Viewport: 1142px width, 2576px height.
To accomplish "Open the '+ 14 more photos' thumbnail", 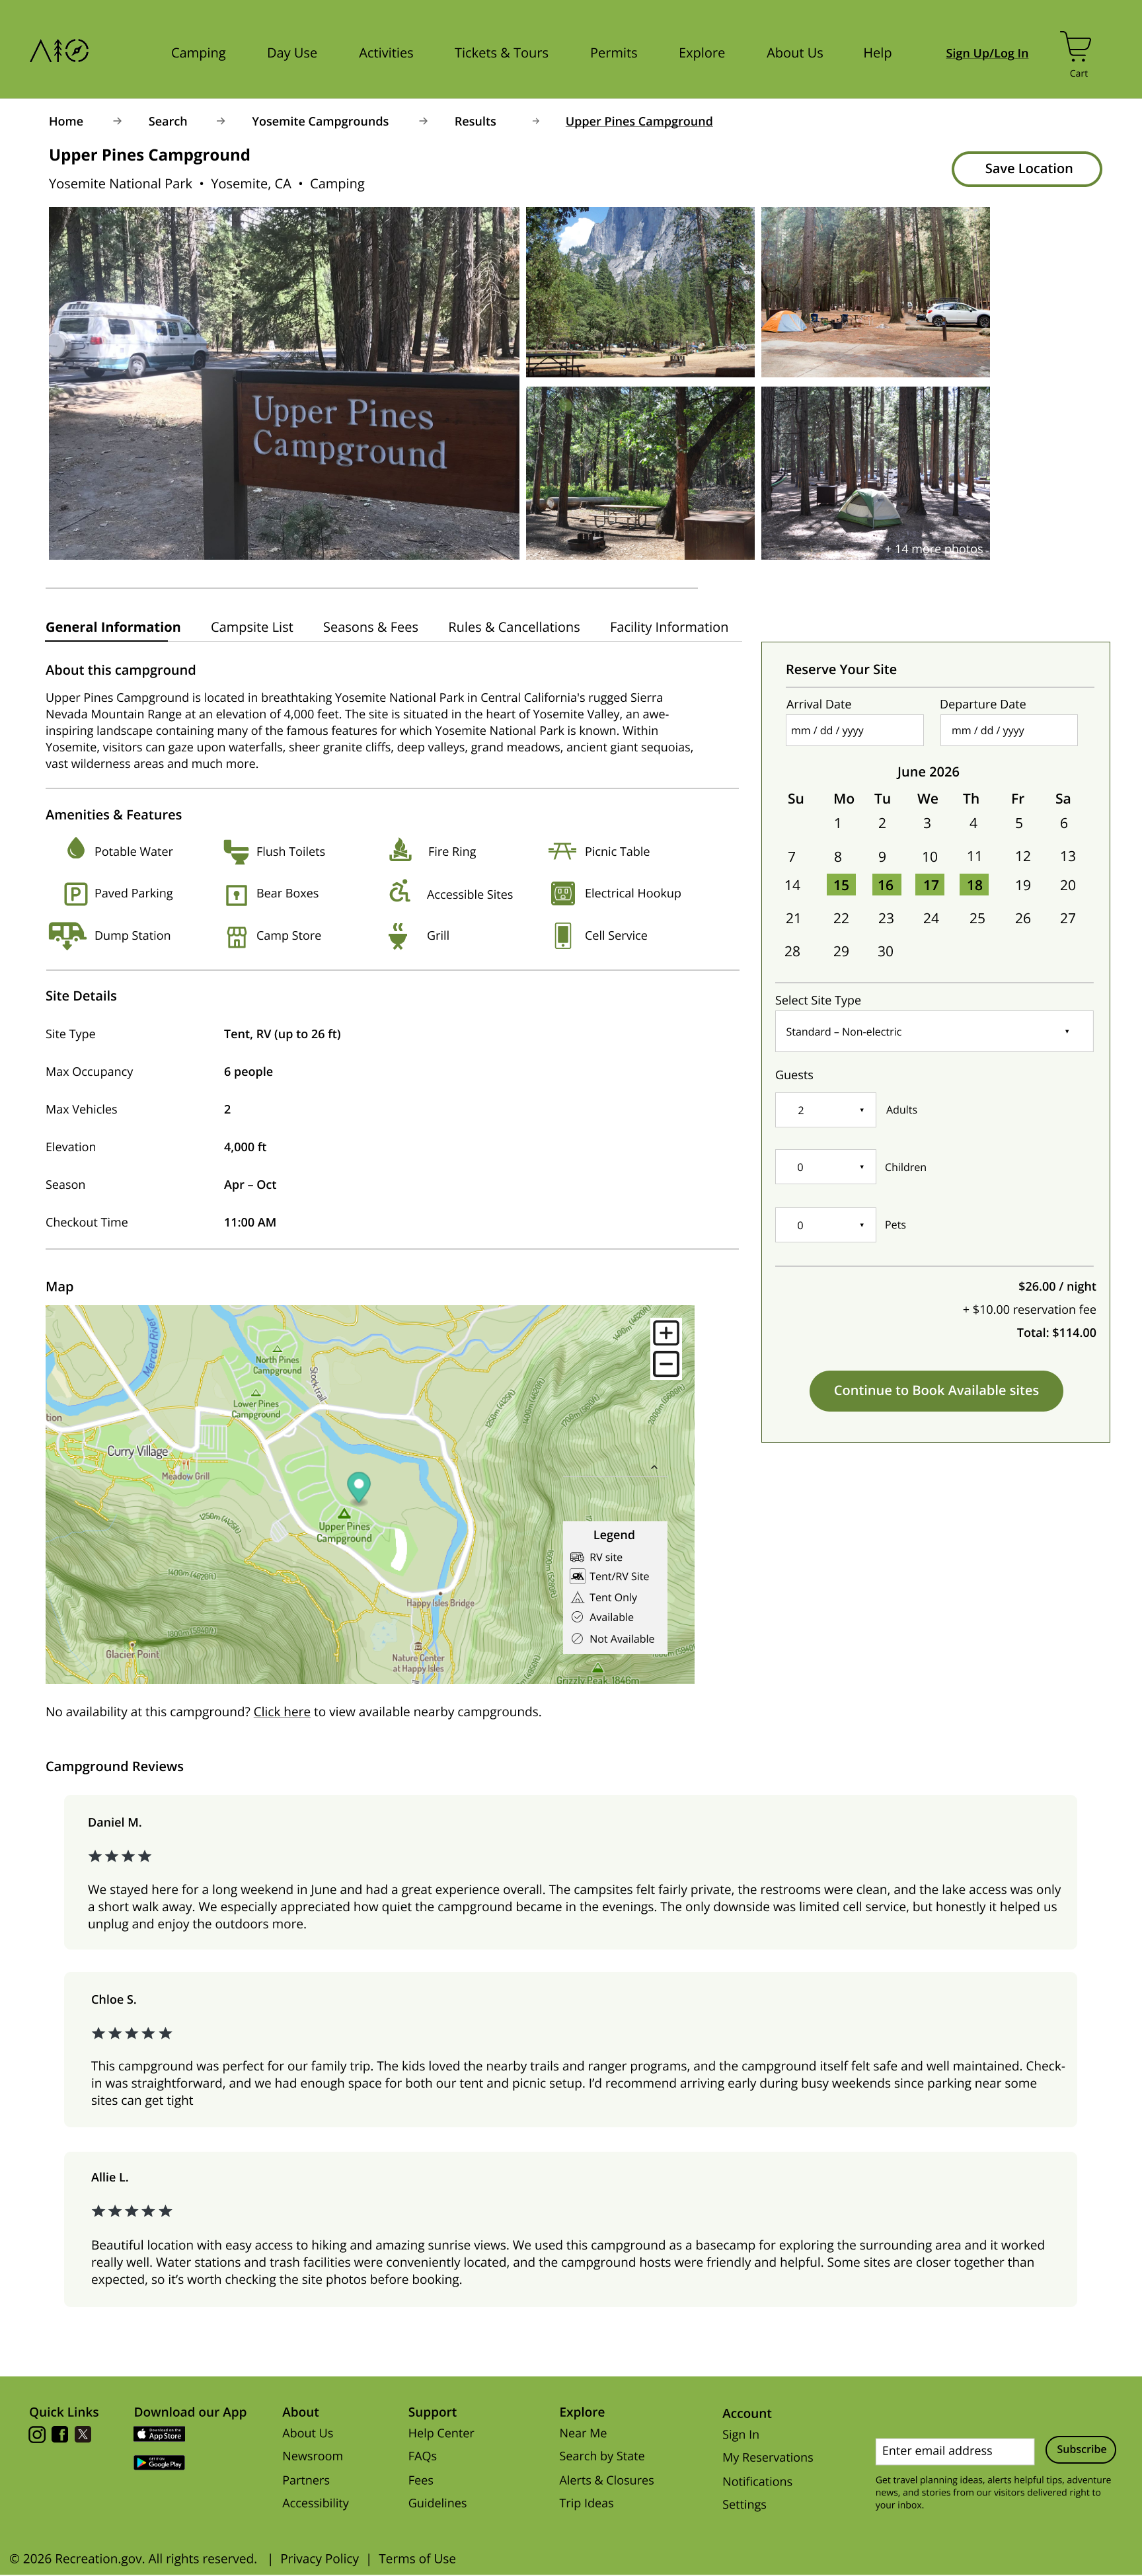I will coord(875,473).
